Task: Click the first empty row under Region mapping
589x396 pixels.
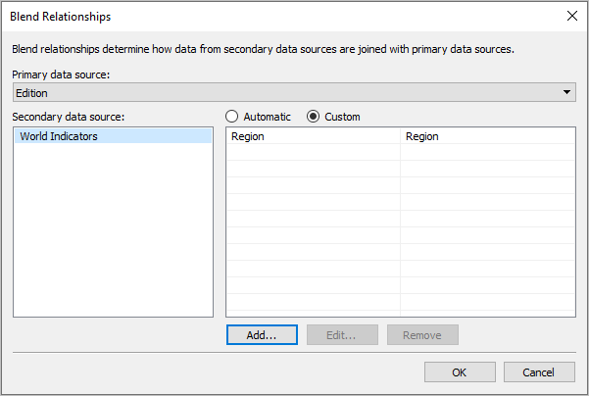Action: tap(401, 152)
